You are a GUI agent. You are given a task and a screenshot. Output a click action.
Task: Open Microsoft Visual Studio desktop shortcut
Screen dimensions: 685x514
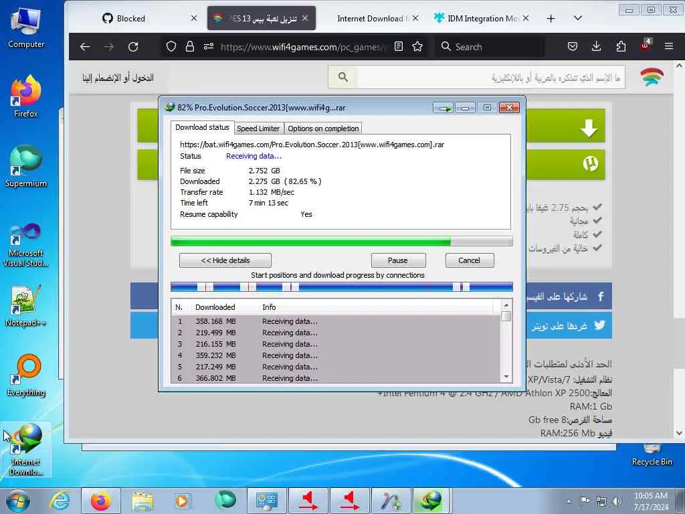tap(26, 245)
